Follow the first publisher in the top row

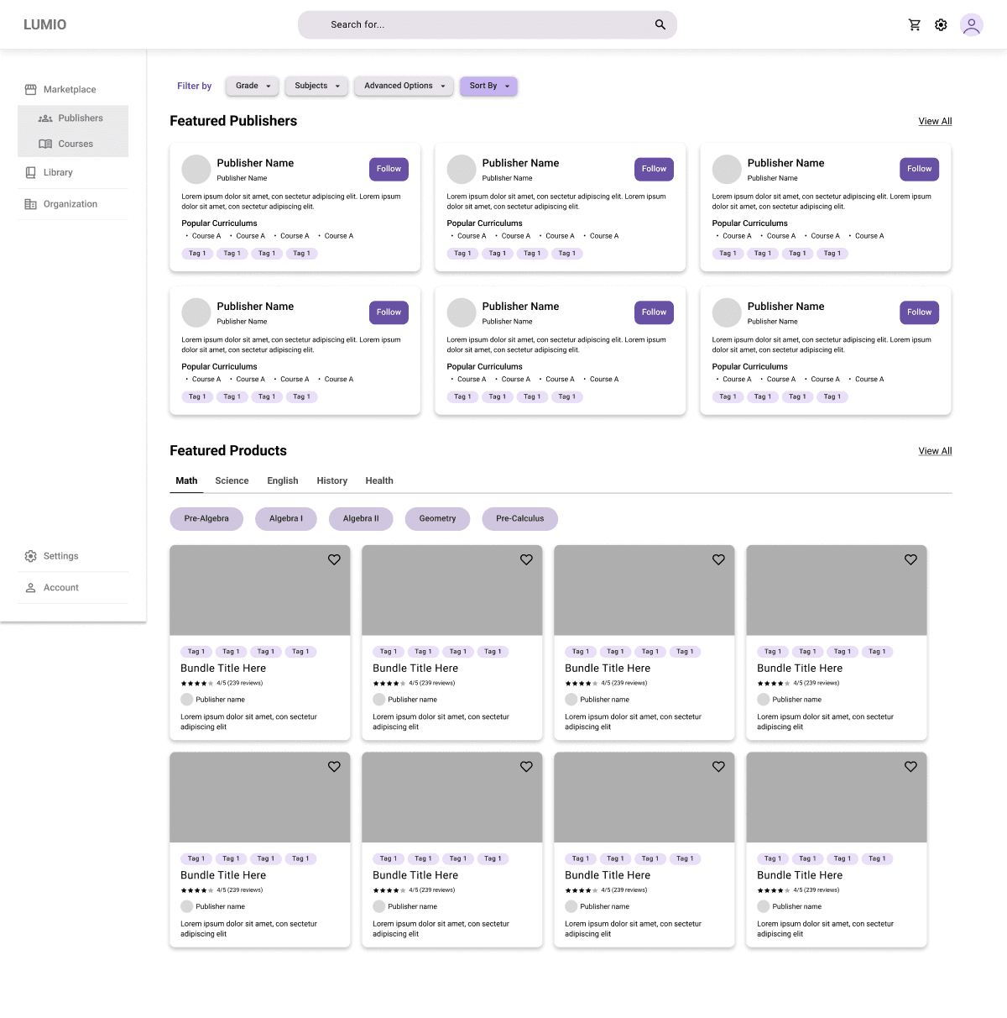[x=389, y=169]
